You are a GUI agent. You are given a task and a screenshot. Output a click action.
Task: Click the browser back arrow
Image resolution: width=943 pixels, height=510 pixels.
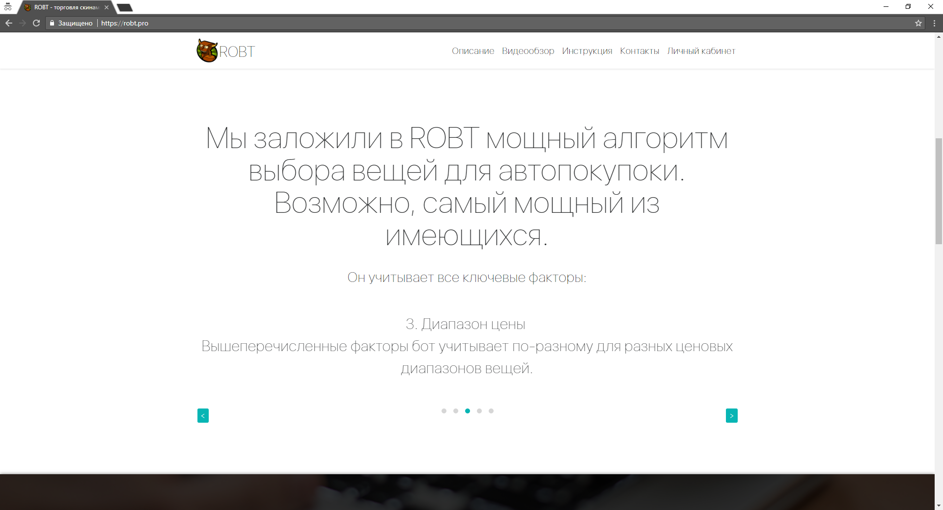(9, 23)
